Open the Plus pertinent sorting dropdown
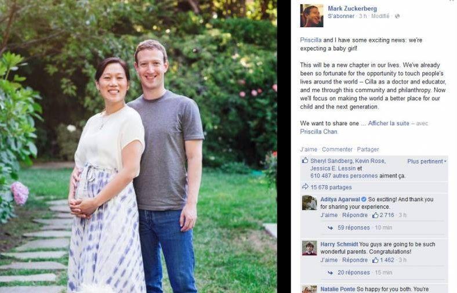 coord(427,161)
